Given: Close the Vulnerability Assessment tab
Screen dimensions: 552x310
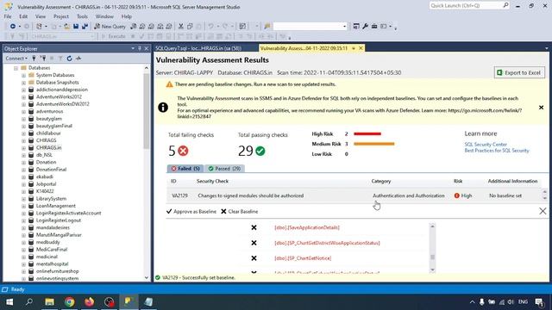Looking at the screenshot, I should [361, 48].
